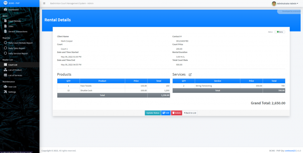Open List of Product boxes icon
The height and width of the screenshot is (153, 303).
pos(5,70)
